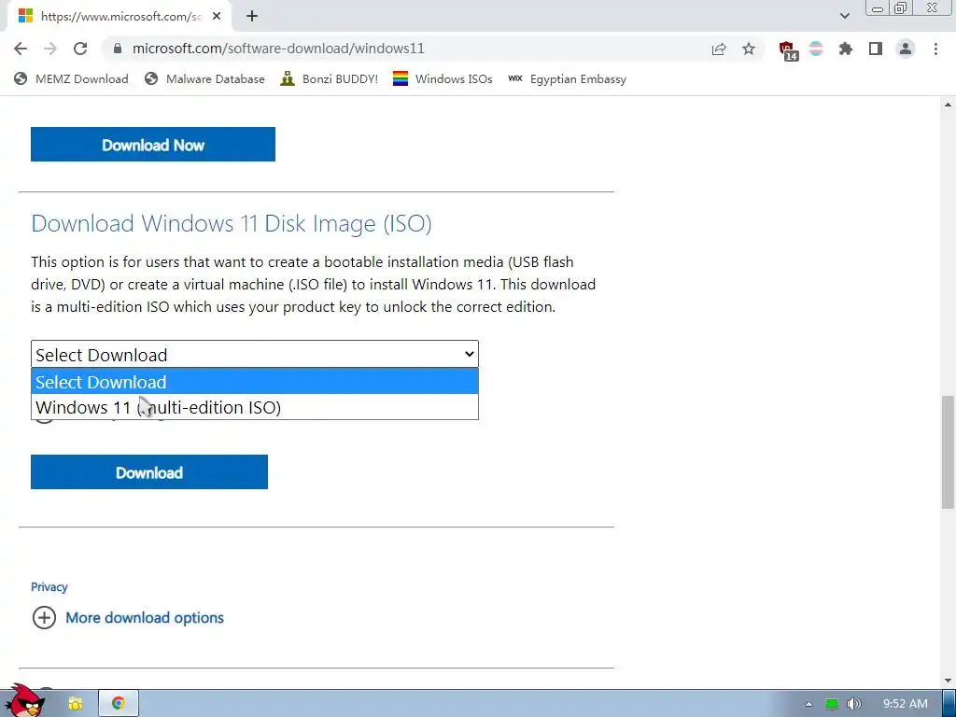Click the More download options link text

click(145, 618)
